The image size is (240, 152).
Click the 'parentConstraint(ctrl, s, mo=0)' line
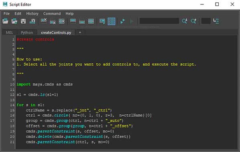pyautogui.click(x=68, y=142)
